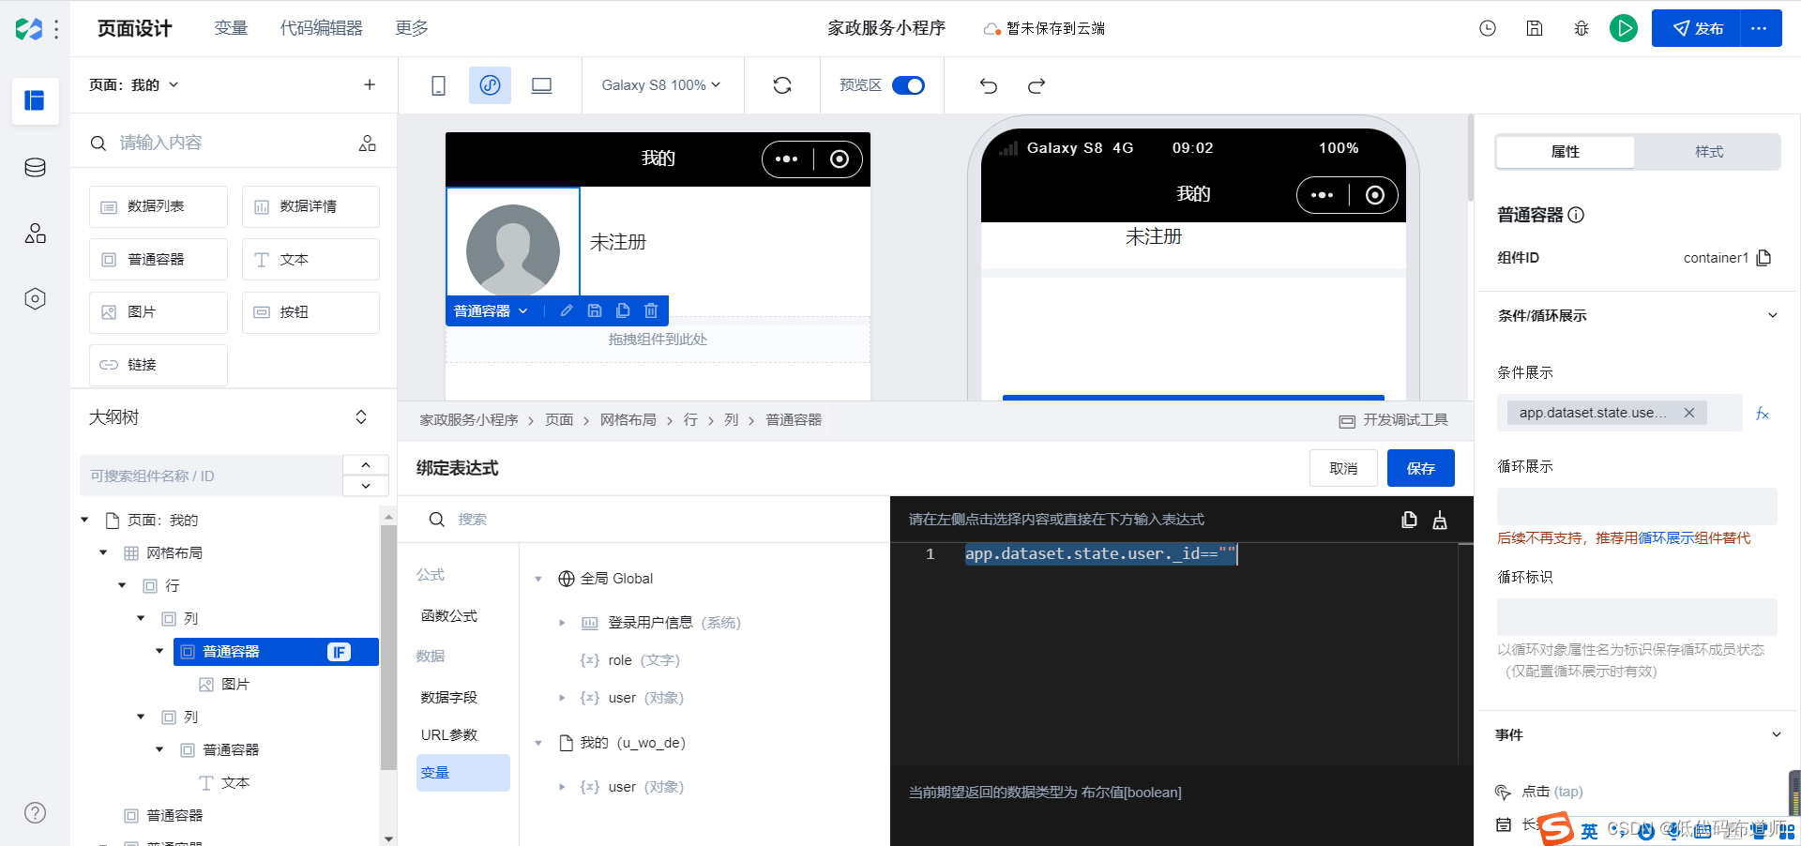Image resolution: width=1801 pixels, height=846 pixels.
Task: Save the project with disk icon
Action: [x=1535, y=28]
